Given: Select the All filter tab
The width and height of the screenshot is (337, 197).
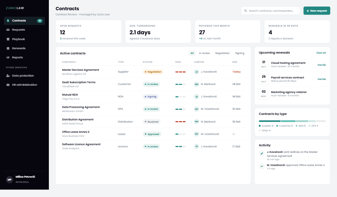Looking at the screenshot, I should point(192,53).
